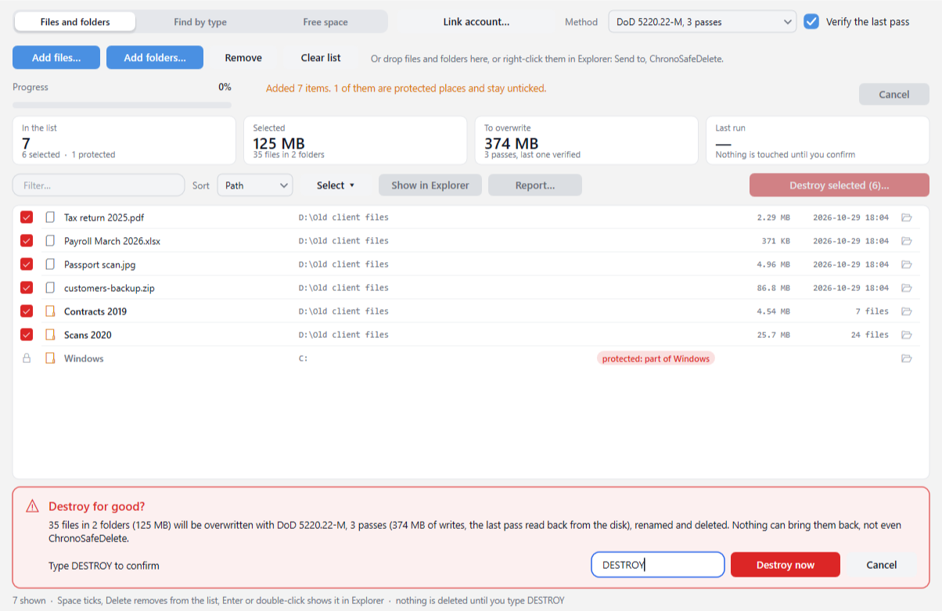Click the DESTROY confirmation text field

(658, 565)
